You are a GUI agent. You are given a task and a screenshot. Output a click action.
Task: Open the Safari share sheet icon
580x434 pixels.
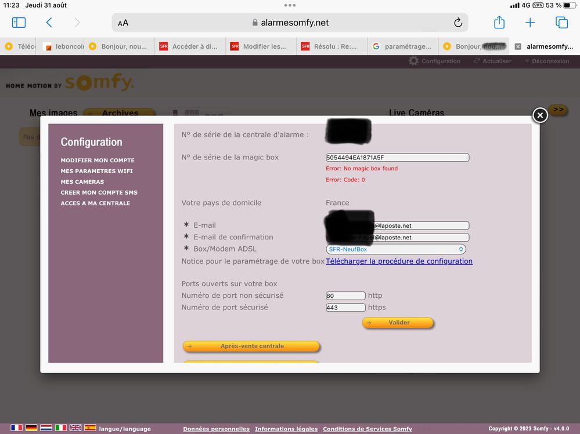coord(499,23)
